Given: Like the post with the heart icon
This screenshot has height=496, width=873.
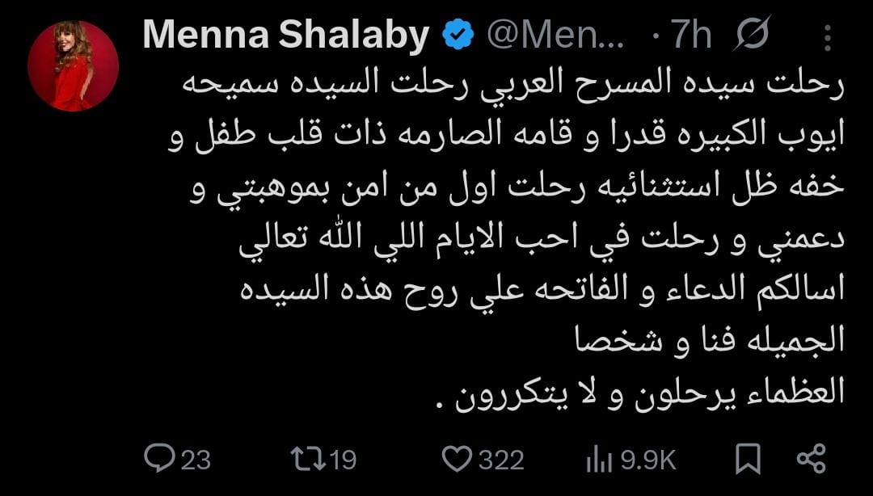Looking at the screenshot, I should coord(458,459).
